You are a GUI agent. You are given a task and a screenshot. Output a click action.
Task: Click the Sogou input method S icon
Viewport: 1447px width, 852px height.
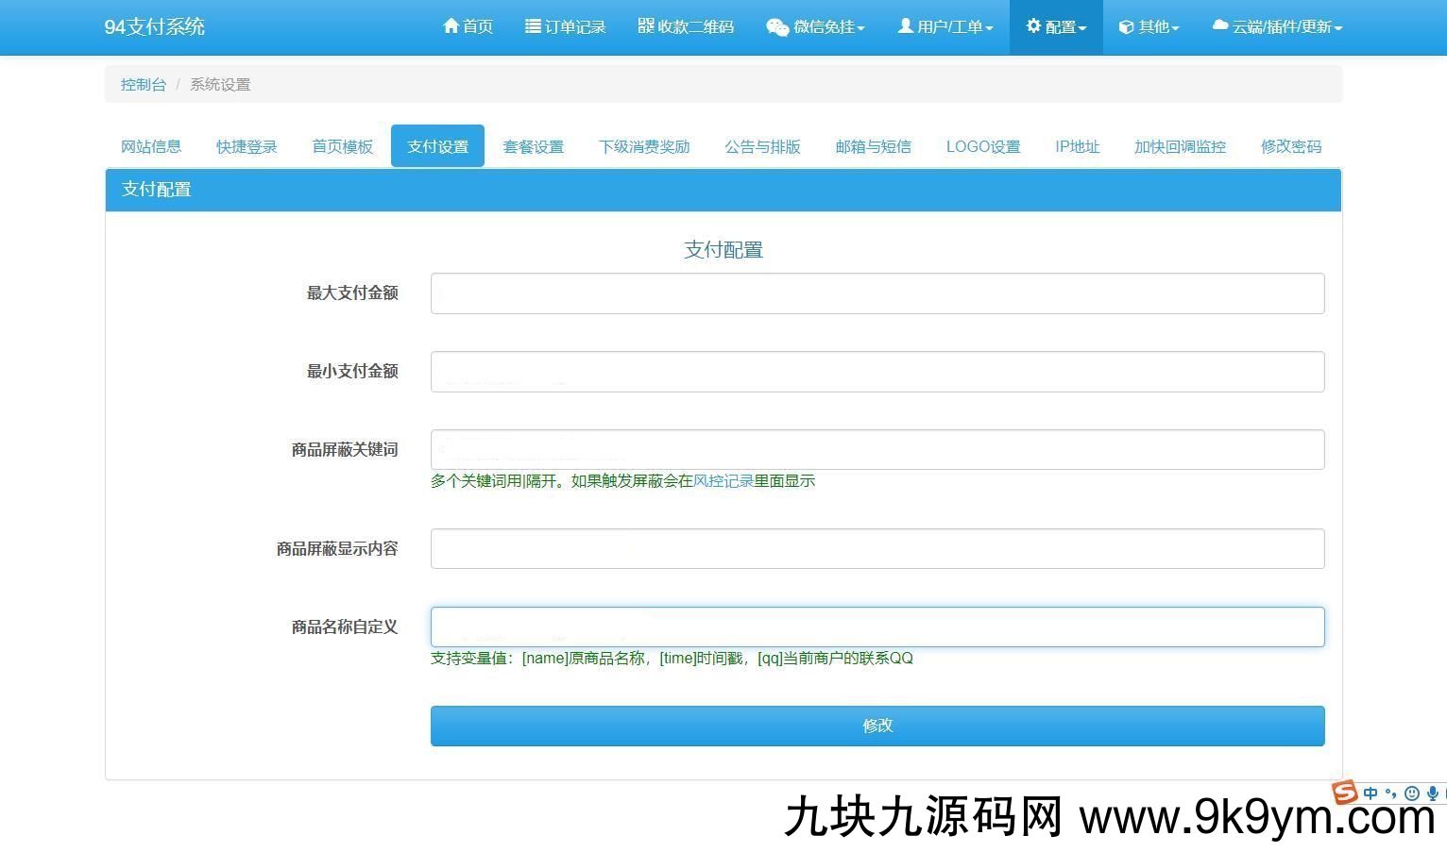[x=1344, y=792]
